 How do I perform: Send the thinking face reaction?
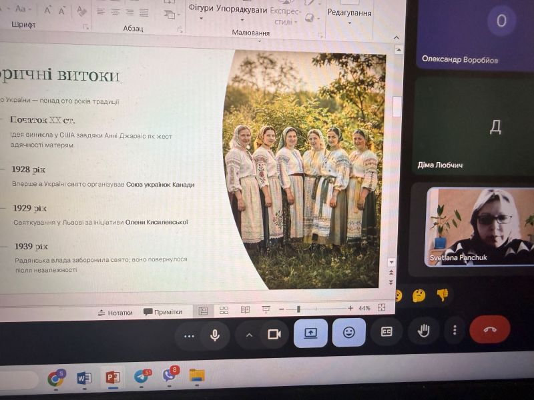[x=419, y=295]
